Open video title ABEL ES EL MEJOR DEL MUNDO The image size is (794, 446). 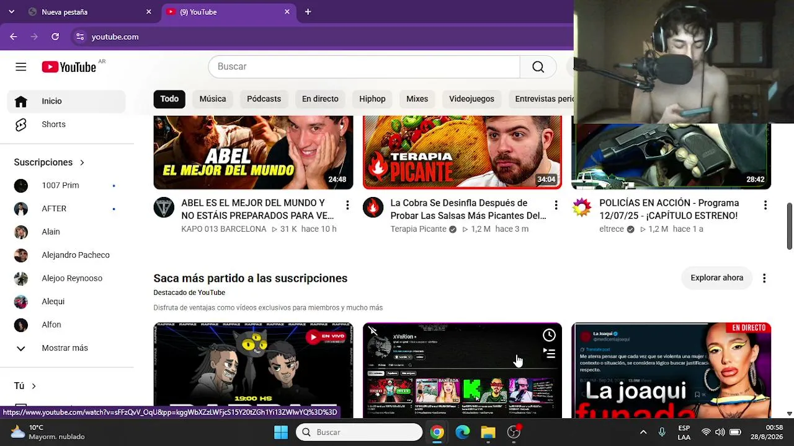257,209
